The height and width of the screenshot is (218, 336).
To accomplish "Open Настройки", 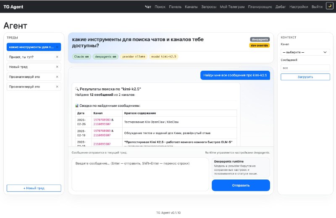I will click(299, 7).
